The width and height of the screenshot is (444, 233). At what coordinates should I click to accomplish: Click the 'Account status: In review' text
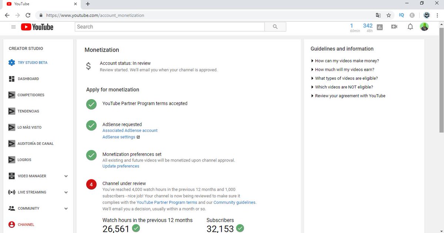[x=125, y=63]
